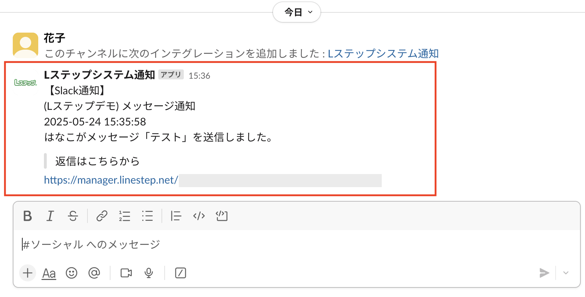Record an audio clip with microphone
The image size is (585, 297).
pyautogui.click(x=149, y=273)
